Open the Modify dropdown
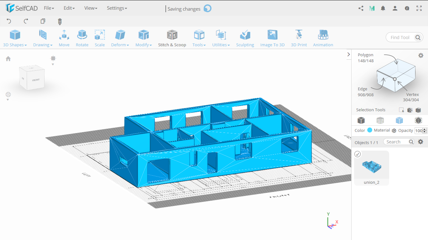 144,38
